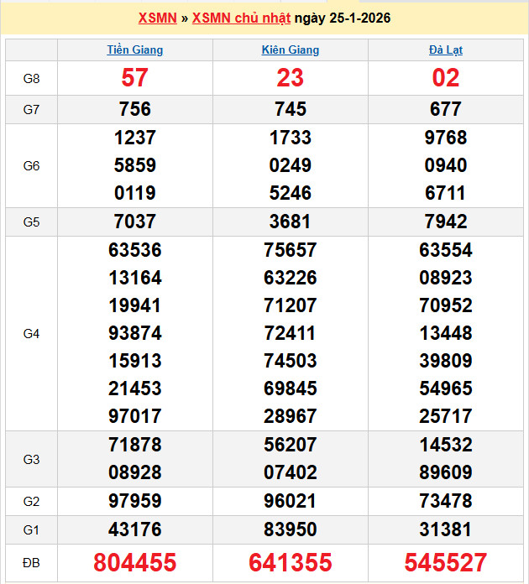
Task: Select the G4 row label
Action: coord(31,334)
